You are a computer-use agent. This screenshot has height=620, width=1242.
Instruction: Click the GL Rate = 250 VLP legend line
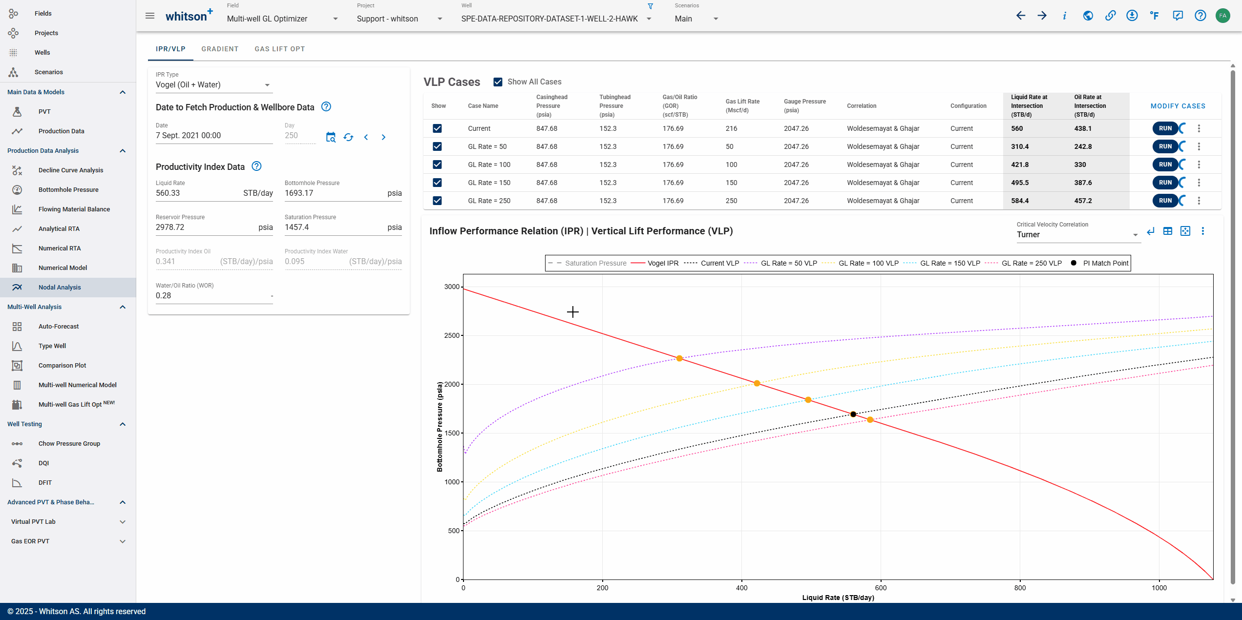[x=1023, y=263]
